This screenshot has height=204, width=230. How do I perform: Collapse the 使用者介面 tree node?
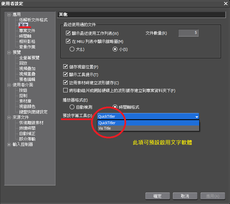pyautogui.click(x=9, y=85)
